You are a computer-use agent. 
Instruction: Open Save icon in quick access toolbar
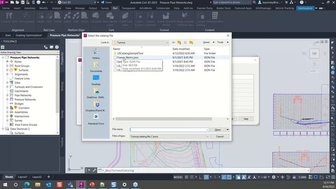click(x=23, y=2)
